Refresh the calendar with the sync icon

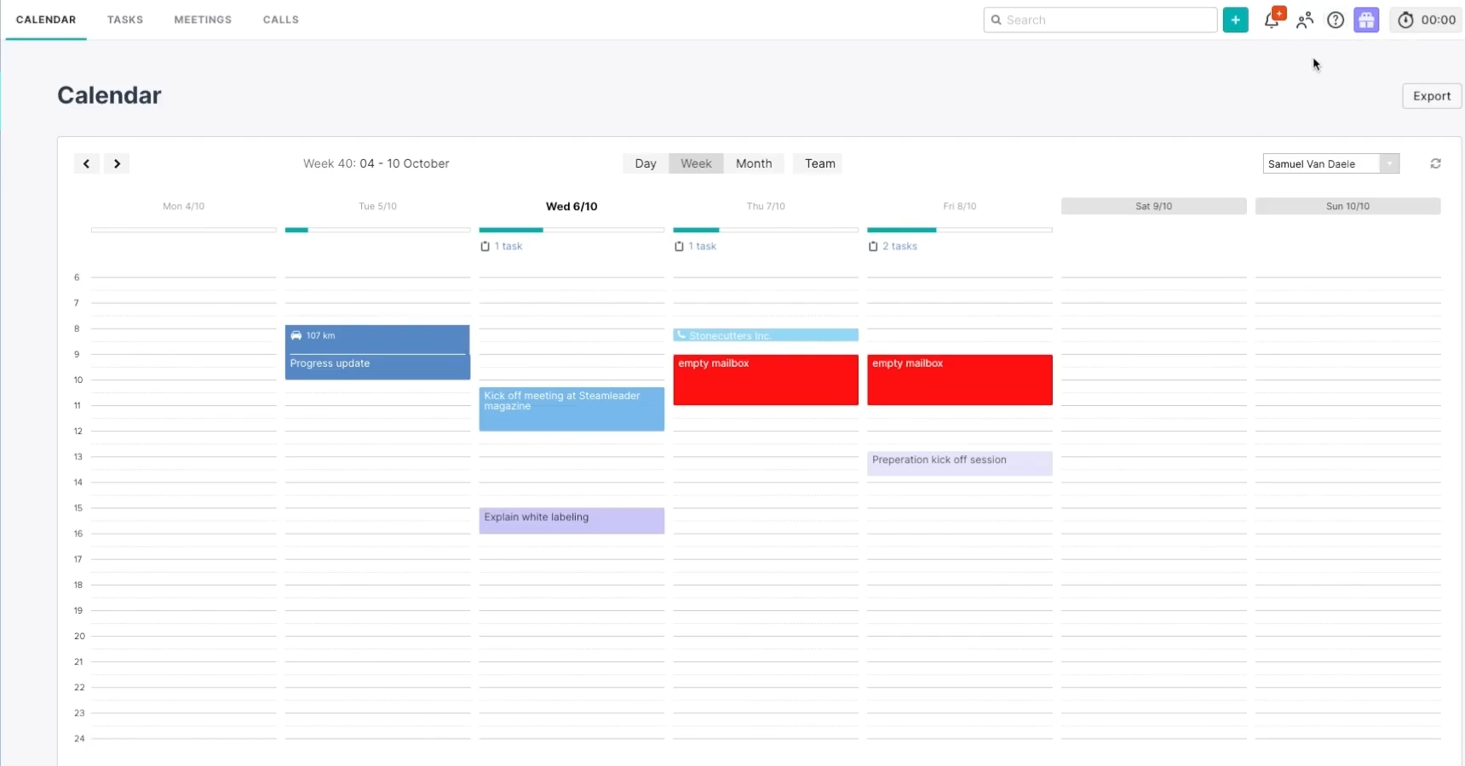pos(1436,163)
